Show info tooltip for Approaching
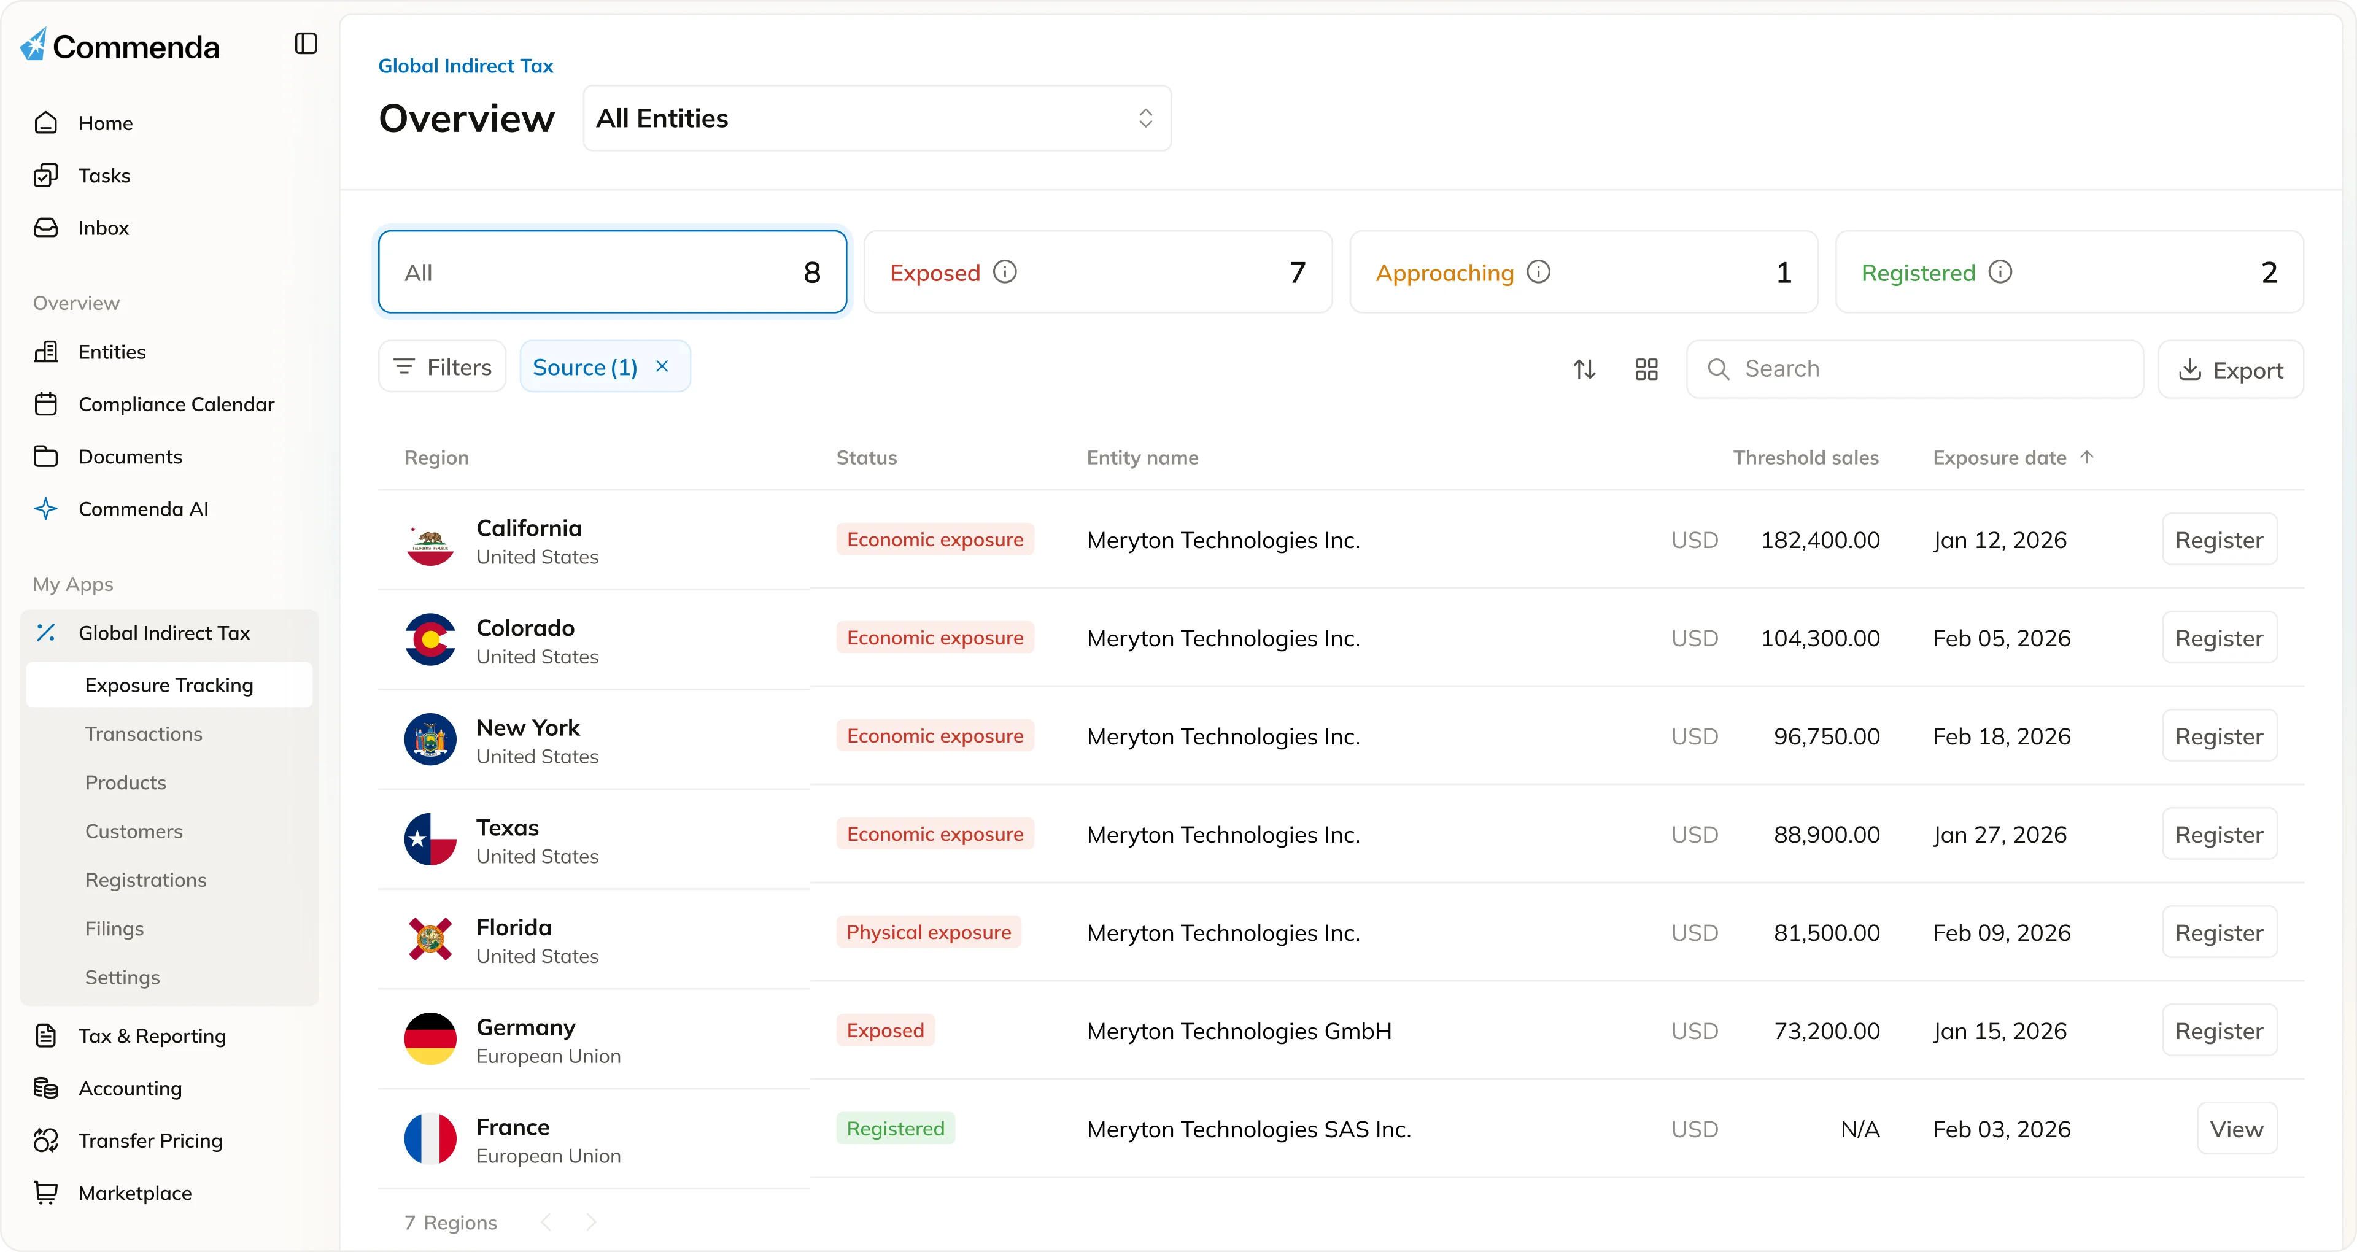Viewport: 2357px width, 1252px height. click(1539, 272)
